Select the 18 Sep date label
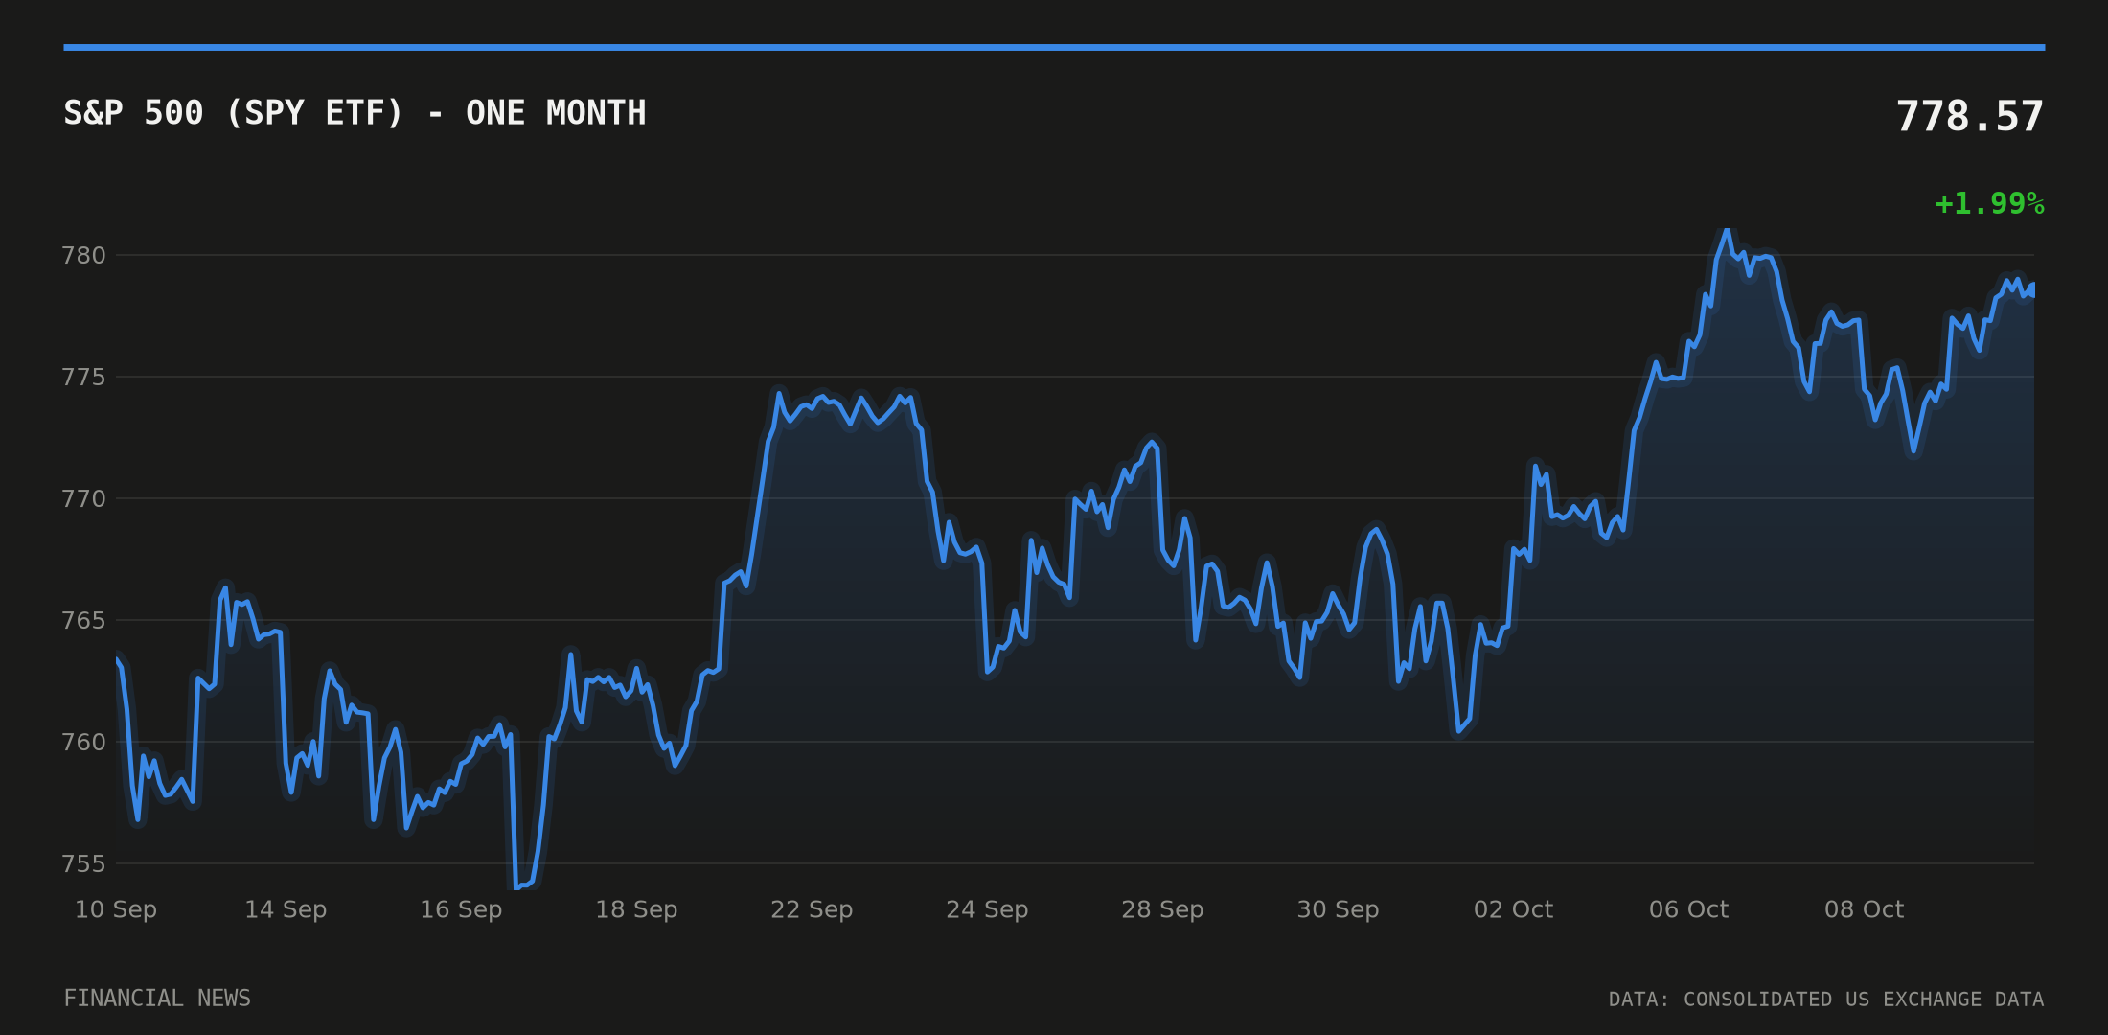Viewport: 2108px width, 1035px height. point(636,909)
